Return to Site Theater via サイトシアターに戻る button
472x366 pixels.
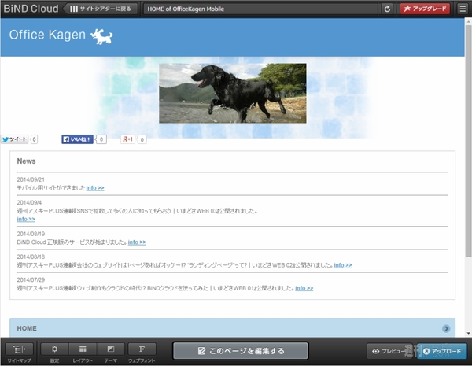(101, 9)
